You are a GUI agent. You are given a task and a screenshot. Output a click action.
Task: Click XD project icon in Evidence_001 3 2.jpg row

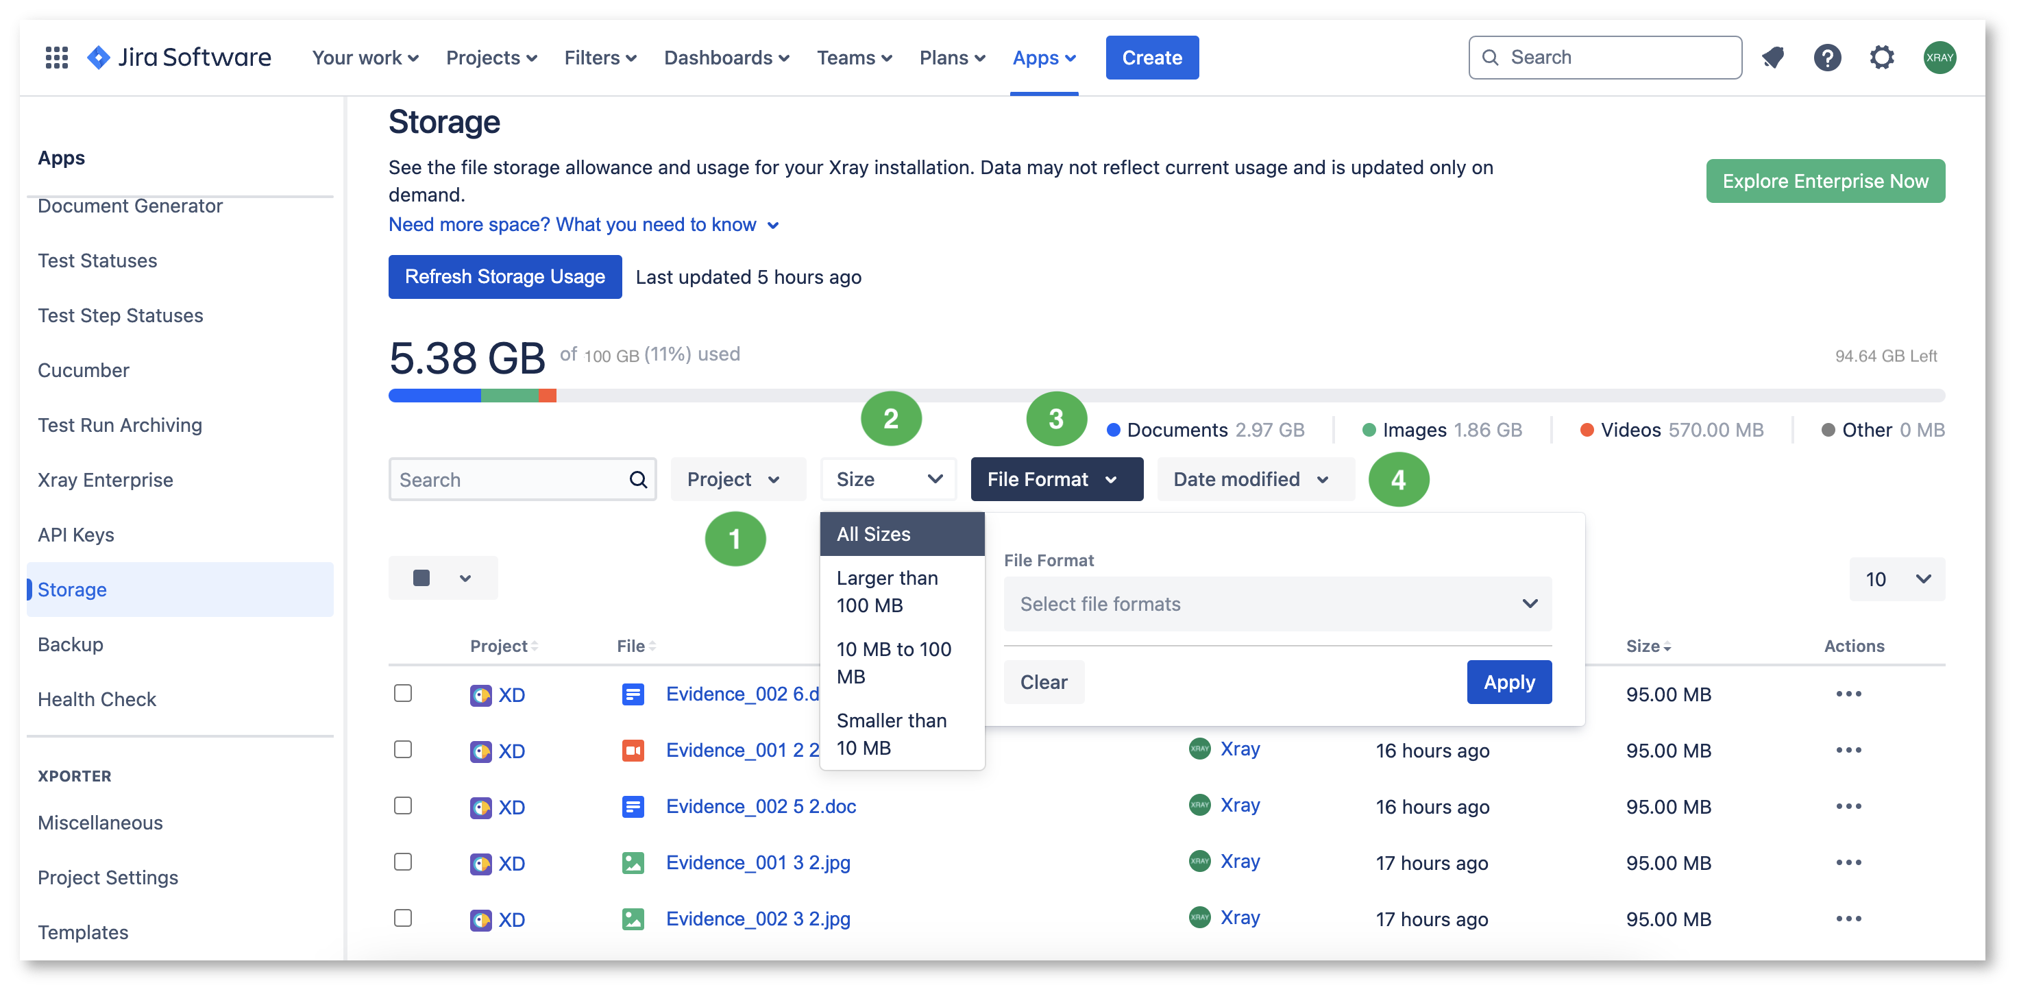pyautogui.click(x=480, y=864)
